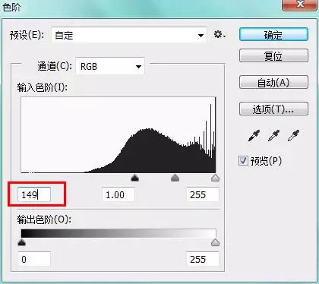Click the input midtone gray slider handle
This screenshot has width=319, height=284.
coord(175,178)
